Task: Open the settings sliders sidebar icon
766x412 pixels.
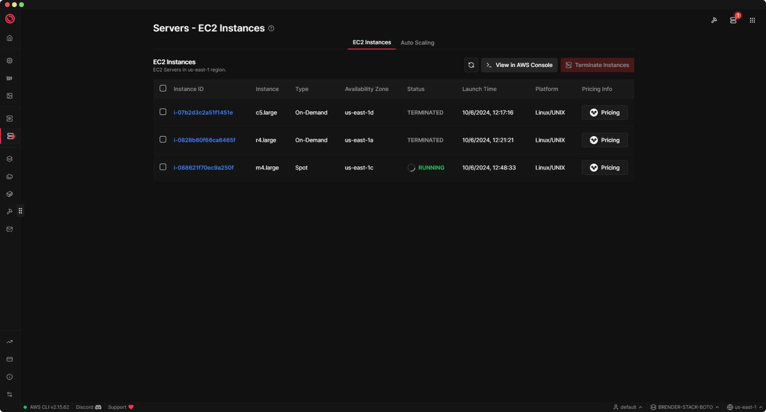Action: [10, 394]
